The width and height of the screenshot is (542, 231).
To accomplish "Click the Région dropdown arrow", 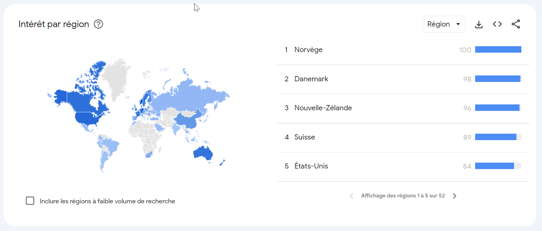I will tap(458, 24).
